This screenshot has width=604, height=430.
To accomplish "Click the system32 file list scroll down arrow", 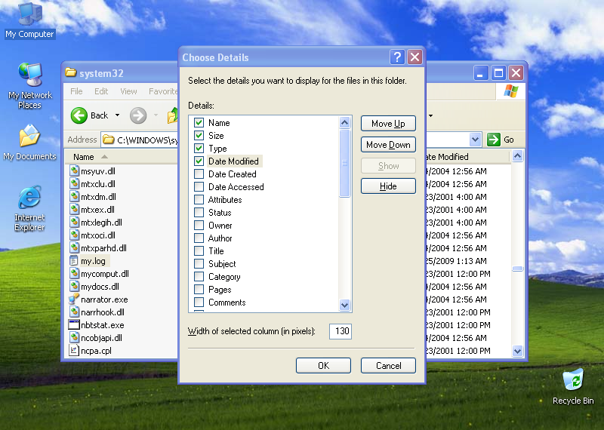I will tap(517, 351).
